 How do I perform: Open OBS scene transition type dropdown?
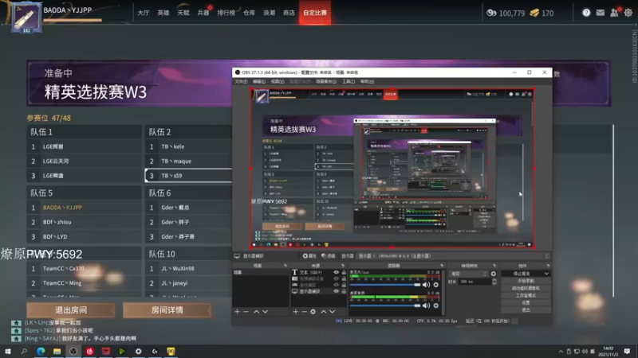coord(468,274)
